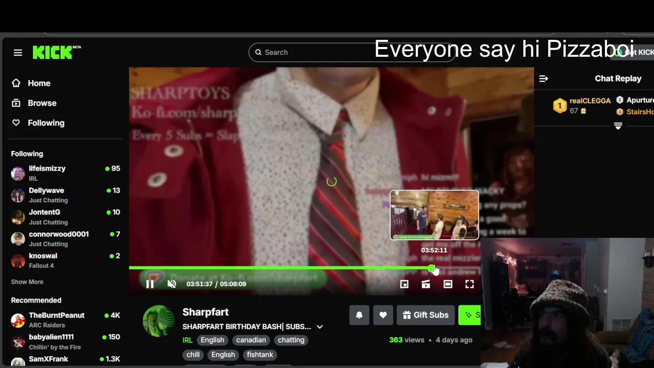Open the hamburger menu next to Kick logo
Screen dimensions: 654x368
[x=18, y=53]
